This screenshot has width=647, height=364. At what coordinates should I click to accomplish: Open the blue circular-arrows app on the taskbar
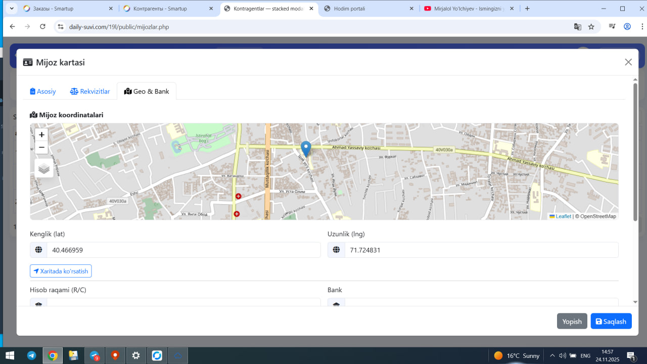tap(157, 355)
